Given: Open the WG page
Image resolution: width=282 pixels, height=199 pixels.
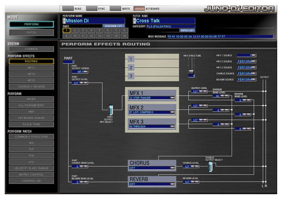Looking at the screenshot, I should click(x=32, y=143).
